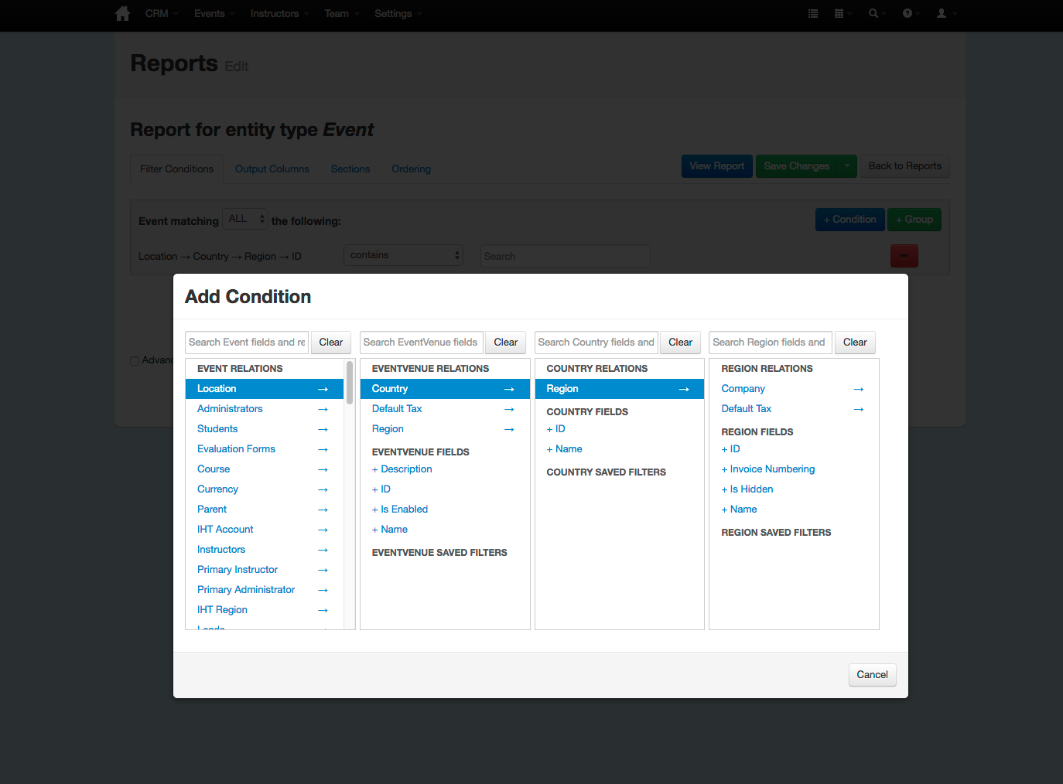Expand Region's Default Tax relation arrow

859,409
